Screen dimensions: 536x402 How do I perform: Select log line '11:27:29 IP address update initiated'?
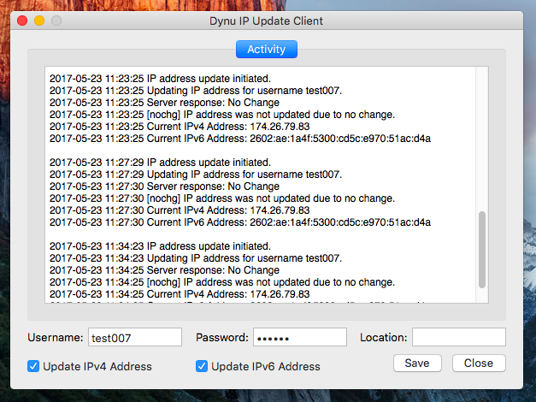tap(160, 163)
